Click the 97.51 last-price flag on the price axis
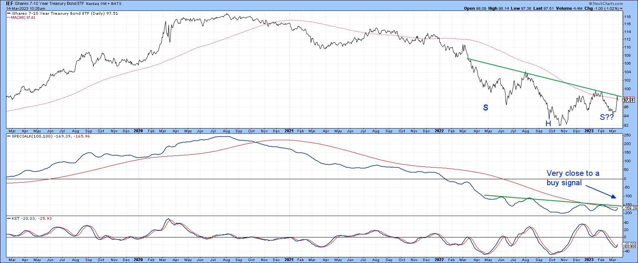638x263 pixels. (x=628, y=100)
